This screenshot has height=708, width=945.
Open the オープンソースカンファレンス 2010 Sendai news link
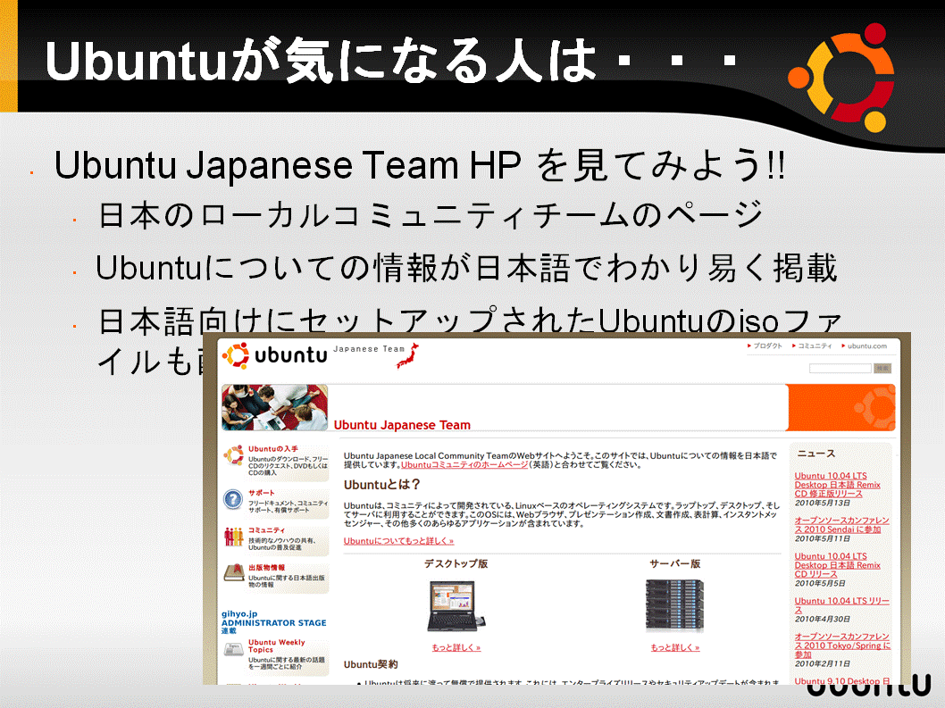click(841, 525)
